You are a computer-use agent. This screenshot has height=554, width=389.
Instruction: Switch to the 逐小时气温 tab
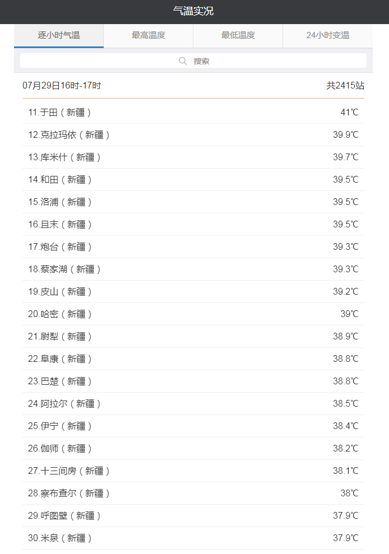(59, 35)
